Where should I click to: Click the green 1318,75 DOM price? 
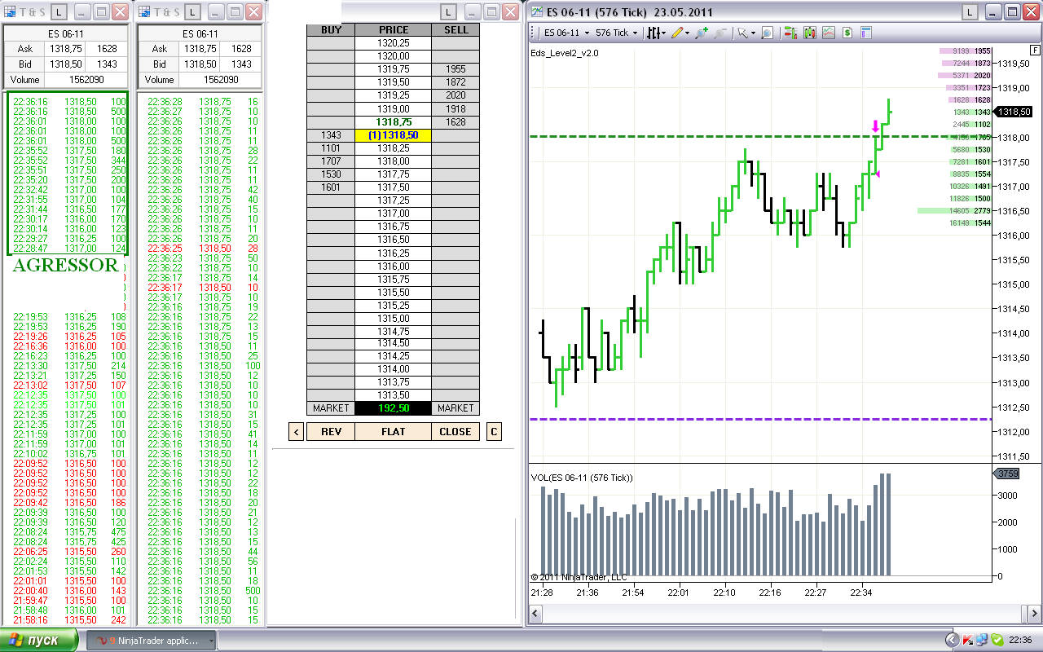point(394,121)
